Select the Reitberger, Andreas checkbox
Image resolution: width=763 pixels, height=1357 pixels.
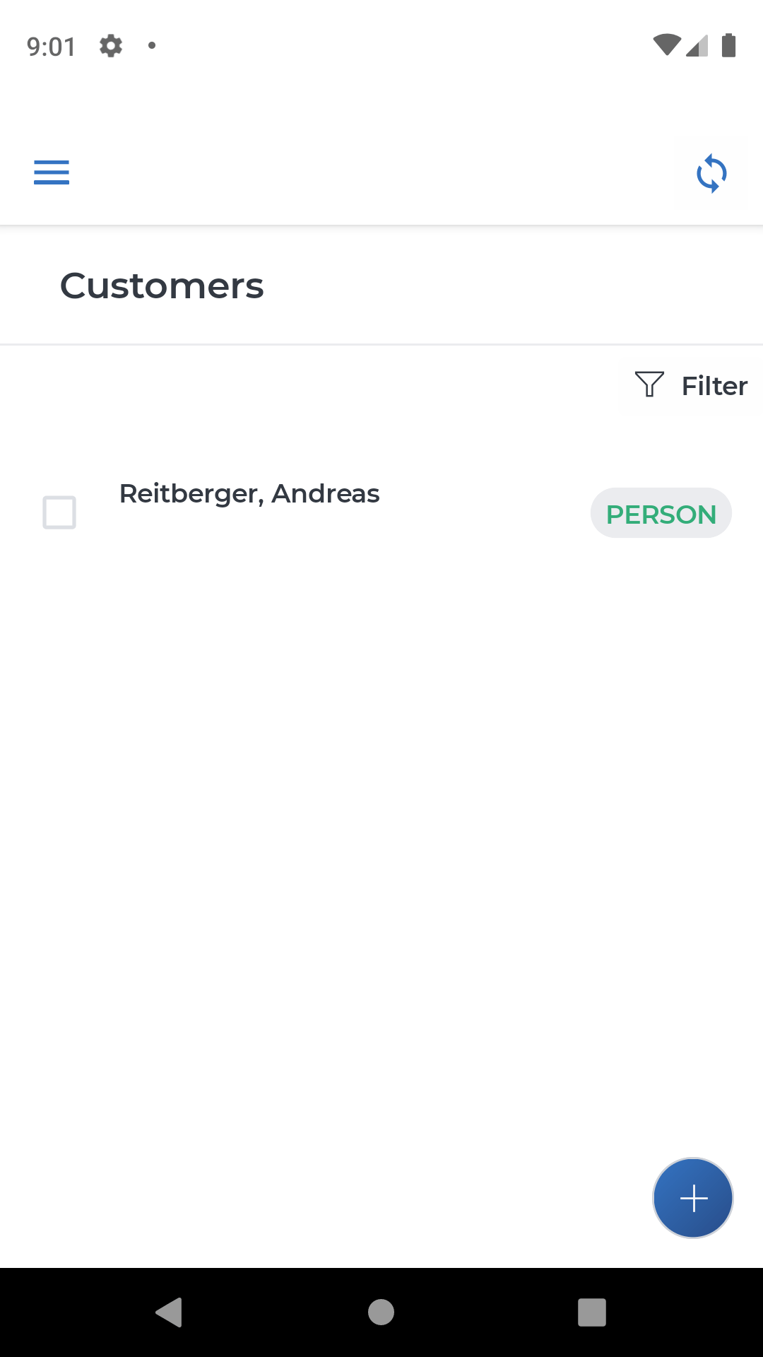pos(59,512)
